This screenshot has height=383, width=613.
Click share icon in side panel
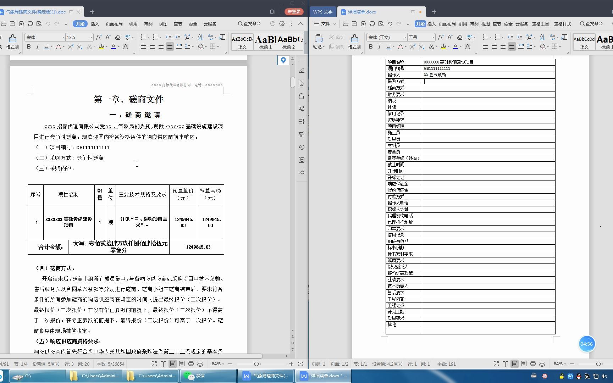point(302,173)
